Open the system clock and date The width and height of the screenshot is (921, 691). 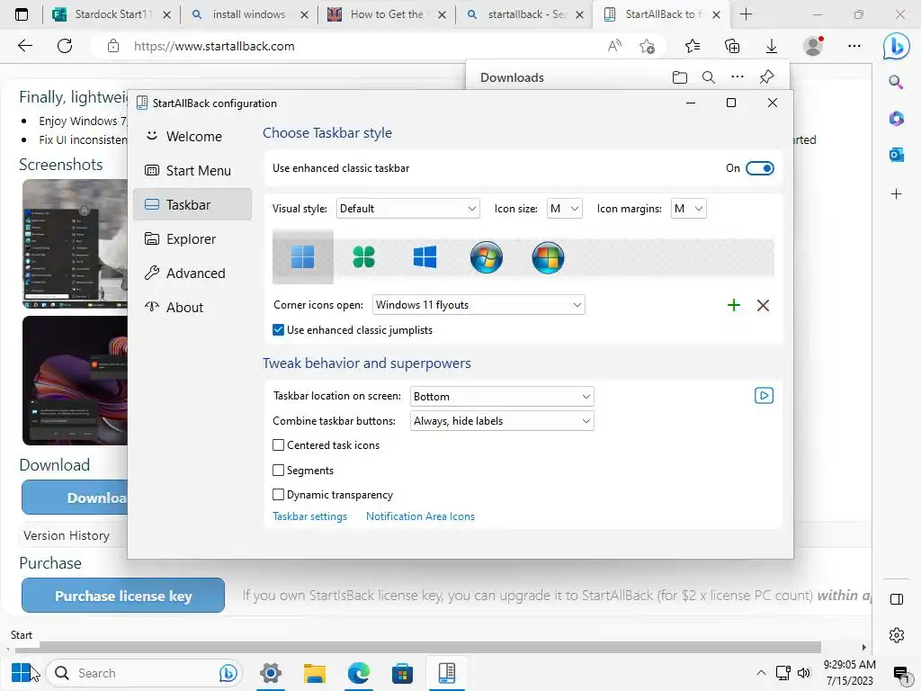pos(849,673)
